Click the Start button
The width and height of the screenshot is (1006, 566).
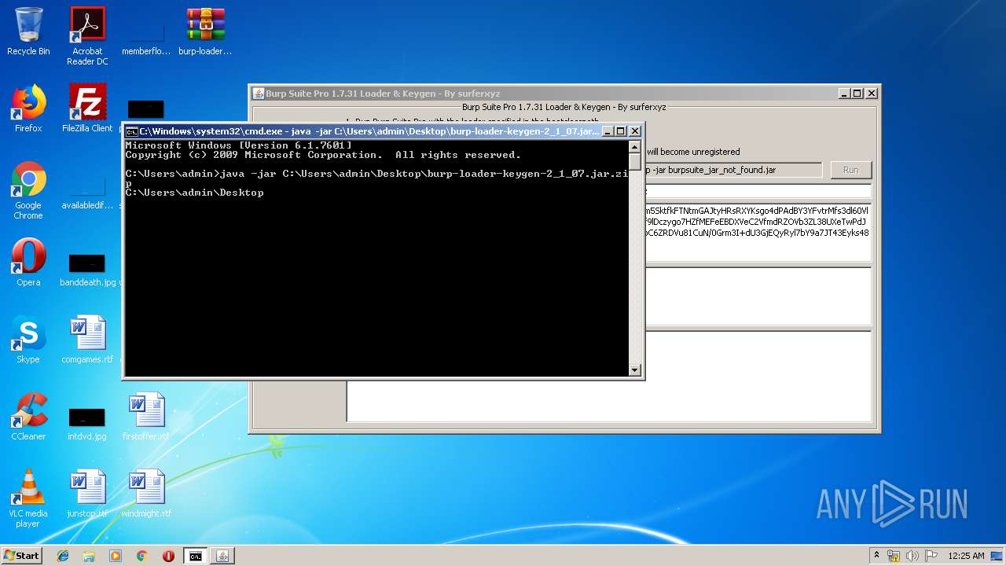(21, 556)
